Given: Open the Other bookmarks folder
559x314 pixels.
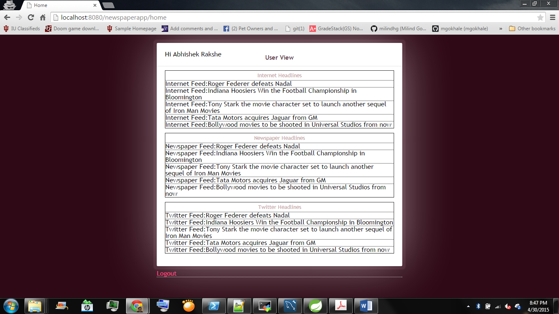Looking at the screenshot, I should pyautogui.click(x=532, y=29).
